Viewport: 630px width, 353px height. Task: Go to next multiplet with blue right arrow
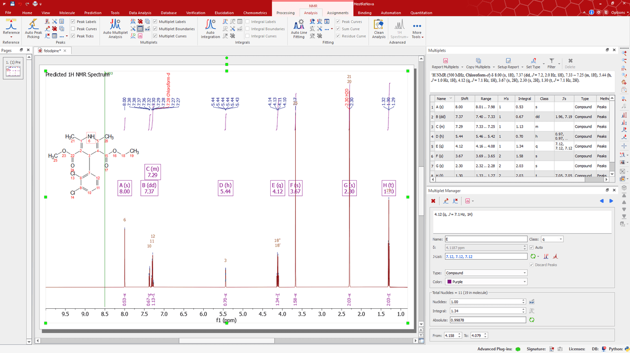coord(611,201)
